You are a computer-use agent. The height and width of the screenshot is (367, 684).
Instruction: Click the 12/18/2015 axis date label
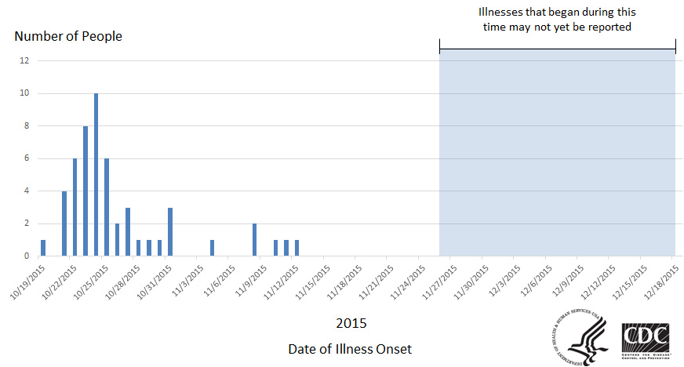coord(662,282)
